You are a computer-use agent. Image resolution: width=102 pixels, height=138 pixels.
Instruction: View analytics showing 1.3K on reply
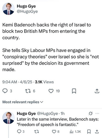(x=75, y=132)
